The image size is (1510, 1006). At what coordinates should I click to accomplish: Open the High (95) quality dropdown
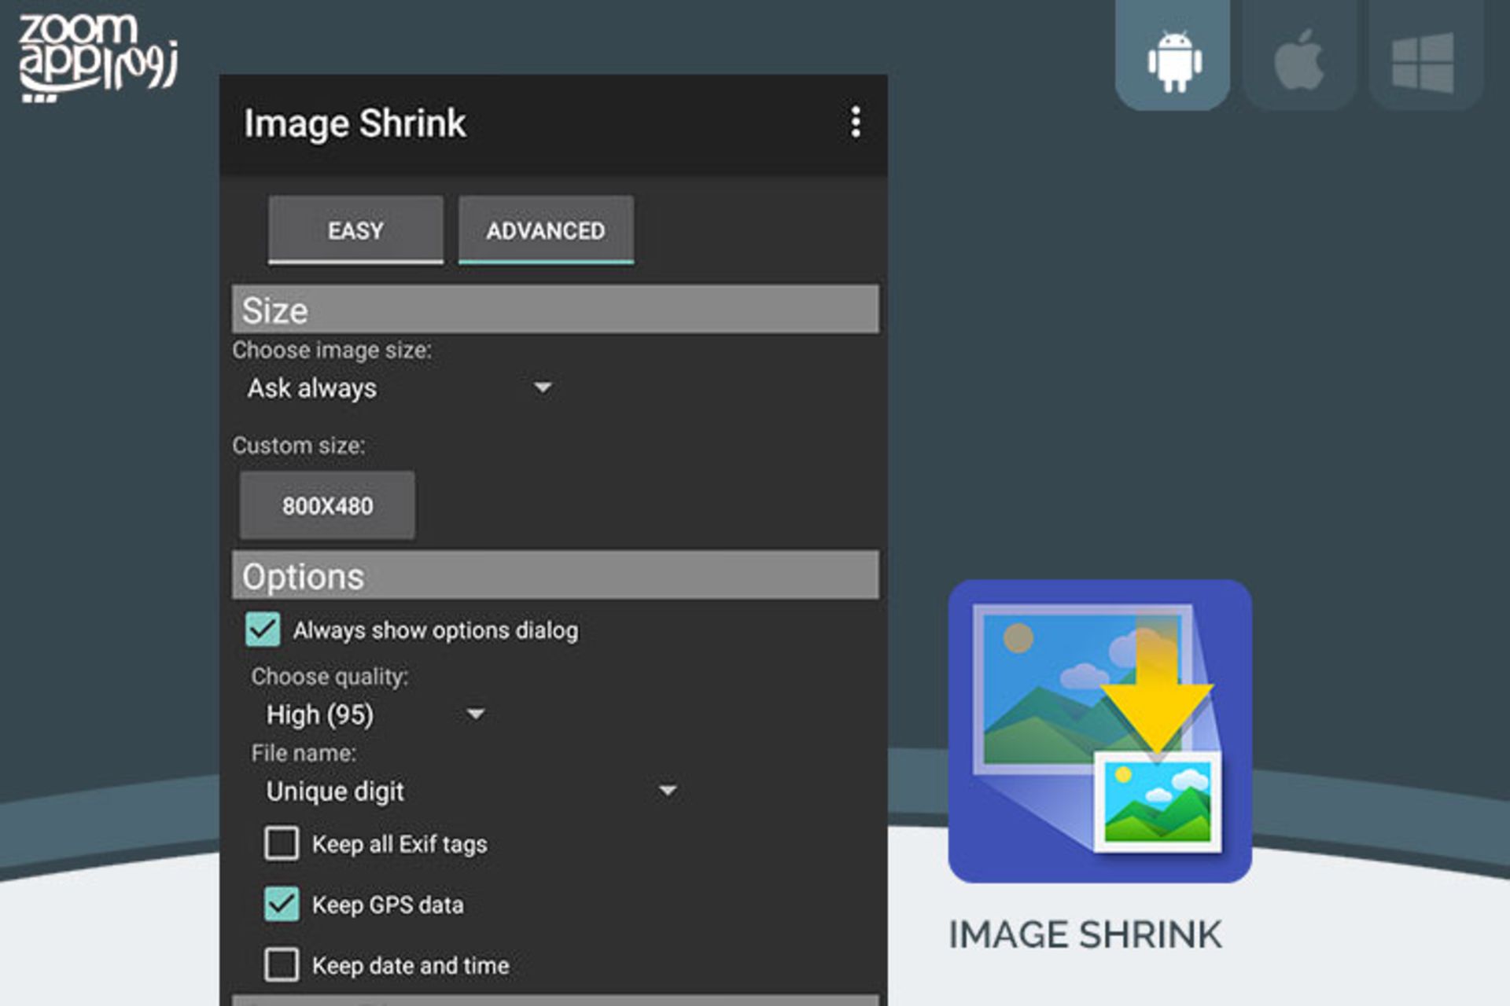coord(374,714)
